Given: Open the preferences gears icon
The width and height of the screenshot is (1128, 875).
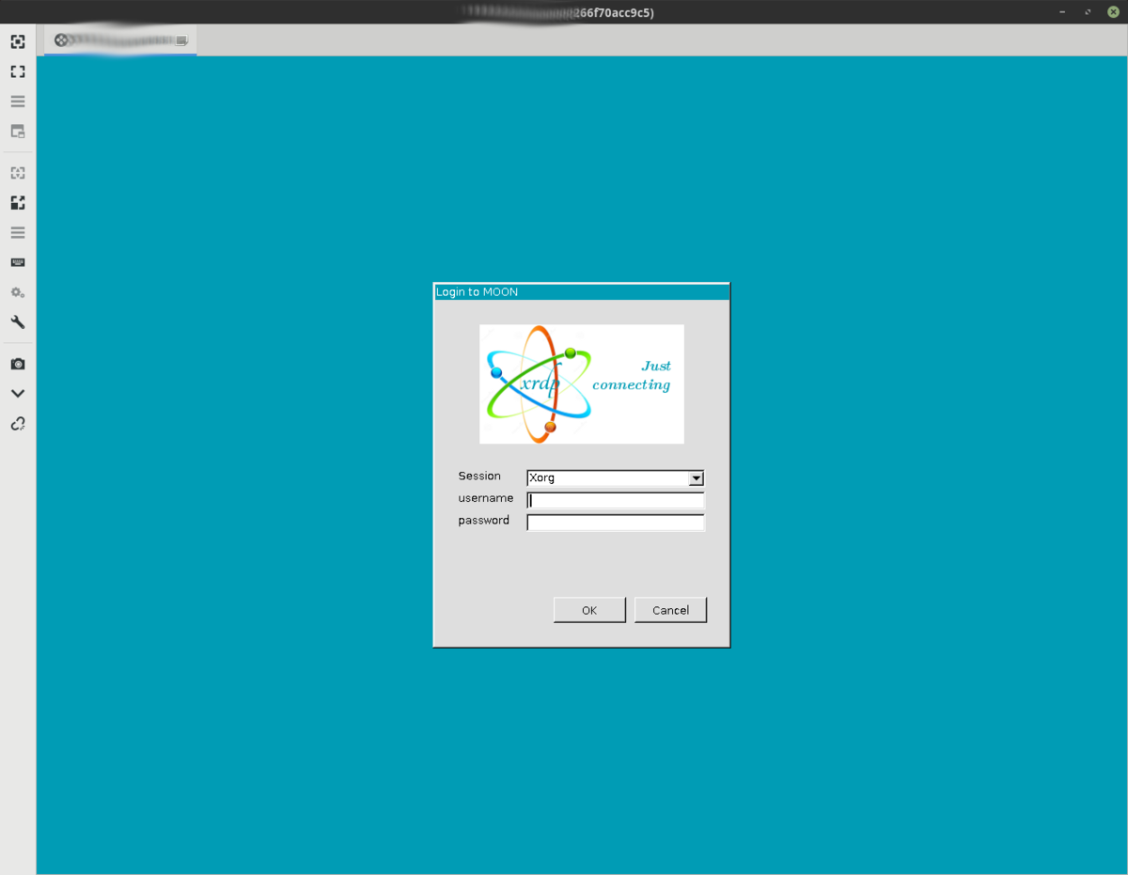Looking at the screenshot, I should pyautogui.click(x=18, y=292).
